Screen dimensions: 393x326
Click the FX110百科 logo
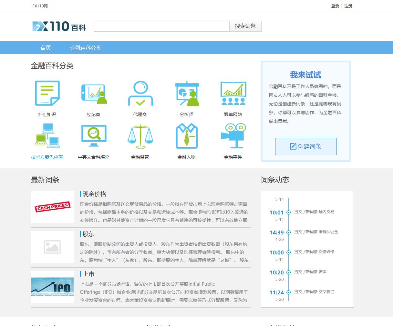pyautogui.click(x=59, y=26)
